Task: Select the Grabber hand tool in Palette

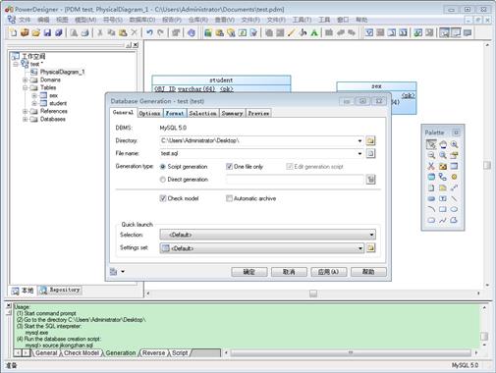Action: (443, 144)
